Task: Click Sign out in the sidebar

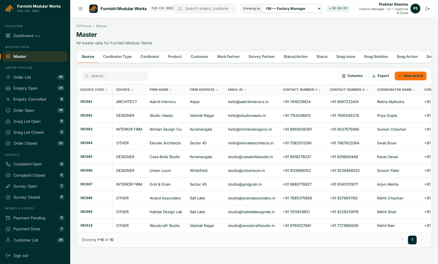Action: click(35, 256)
